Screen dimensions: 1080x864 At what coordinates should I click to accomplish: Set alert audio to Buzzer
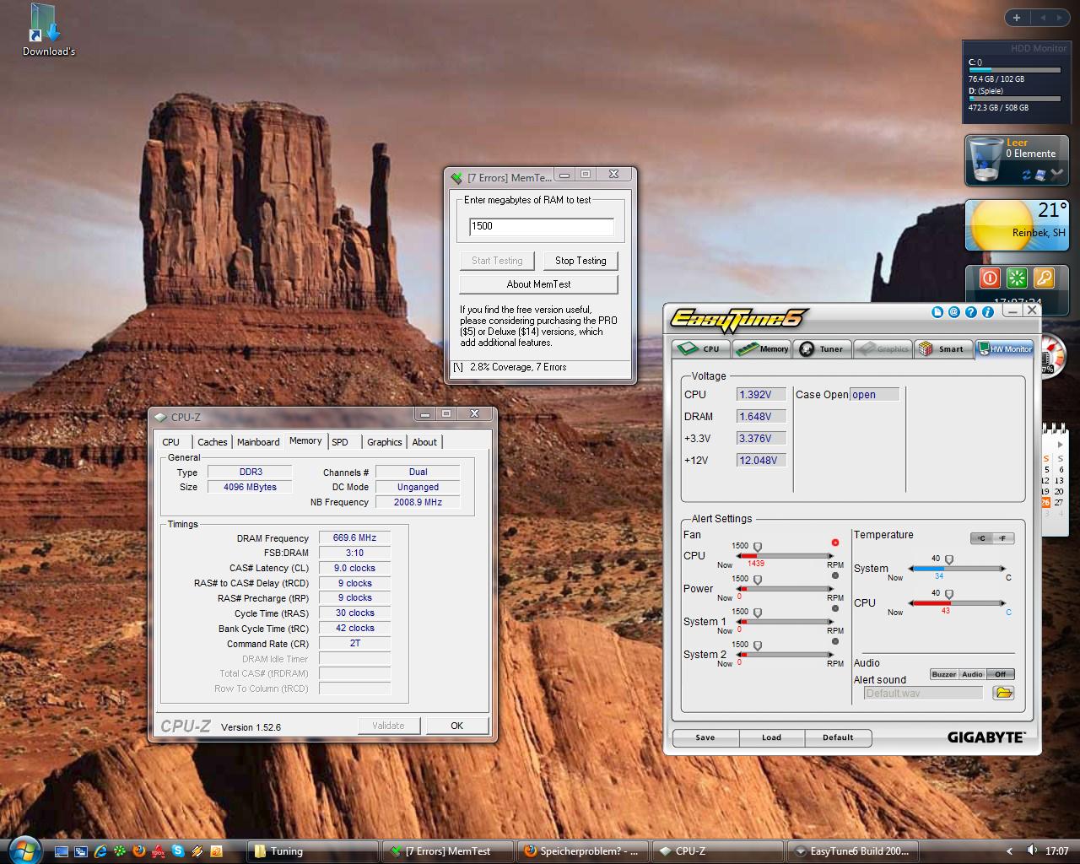(x=944, y=674)
